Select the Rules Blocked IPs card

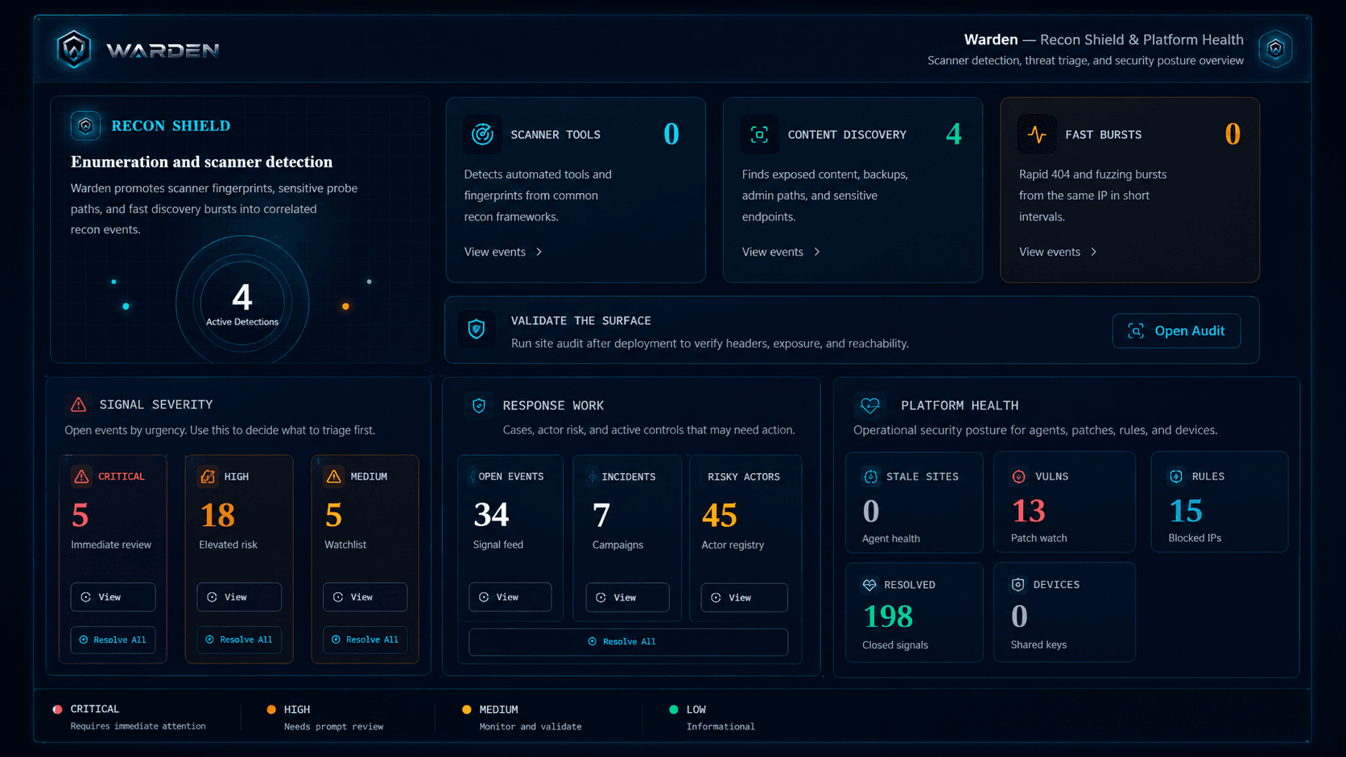click(x=1219, y=502)
